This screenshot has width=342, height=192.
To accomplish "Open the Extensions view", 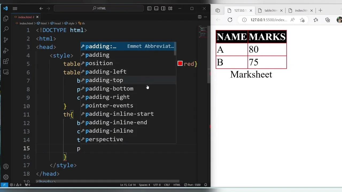I will (x=6, y=61).
